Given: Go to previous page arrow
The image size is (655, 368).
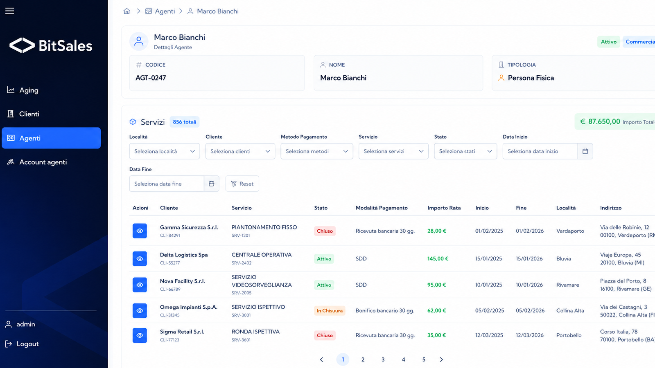Looking at the screenshot, I should pyautogui.click(x=321, y=359).
